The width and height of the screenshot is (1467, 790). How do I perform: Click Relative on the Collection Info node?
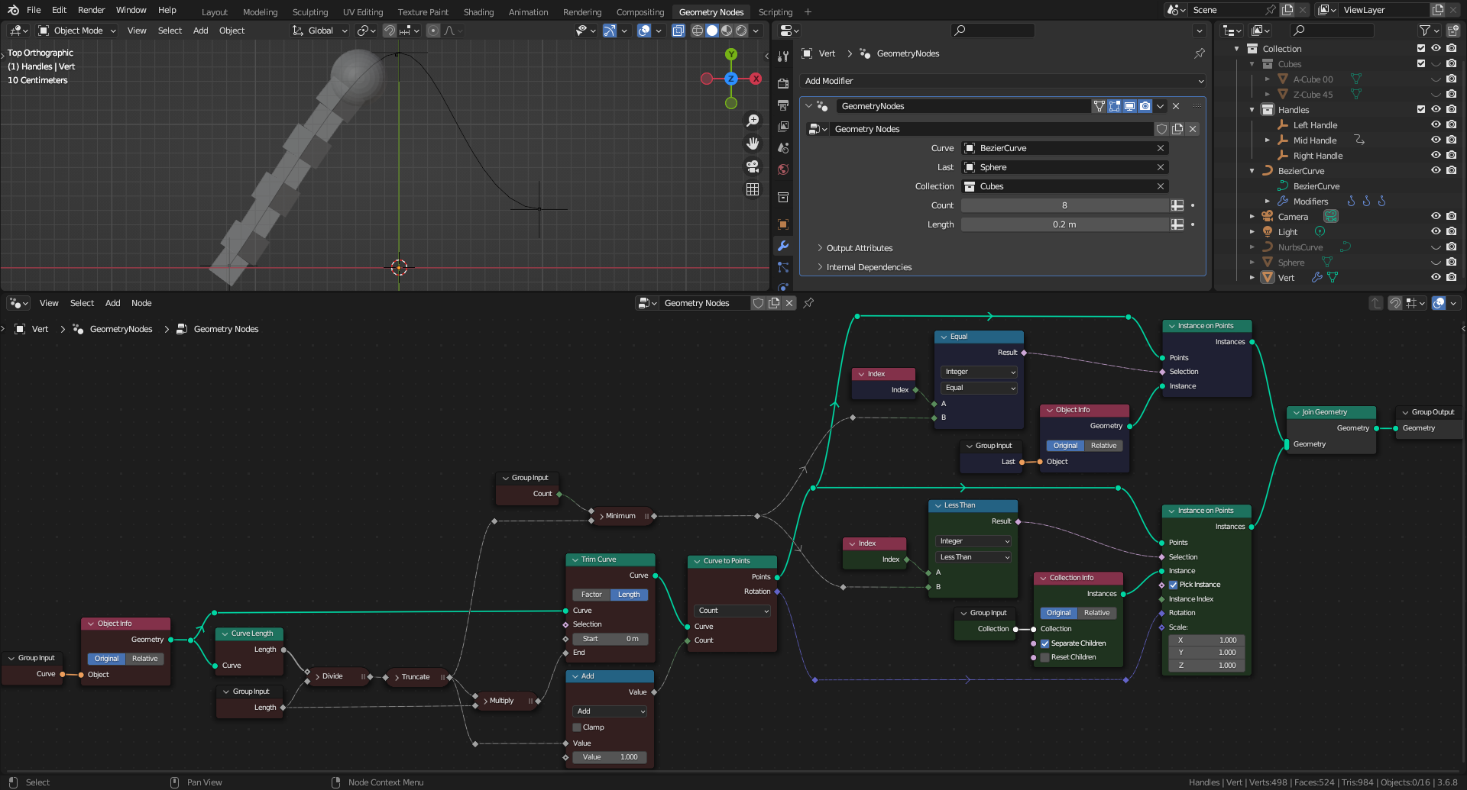pos(1096,613)
